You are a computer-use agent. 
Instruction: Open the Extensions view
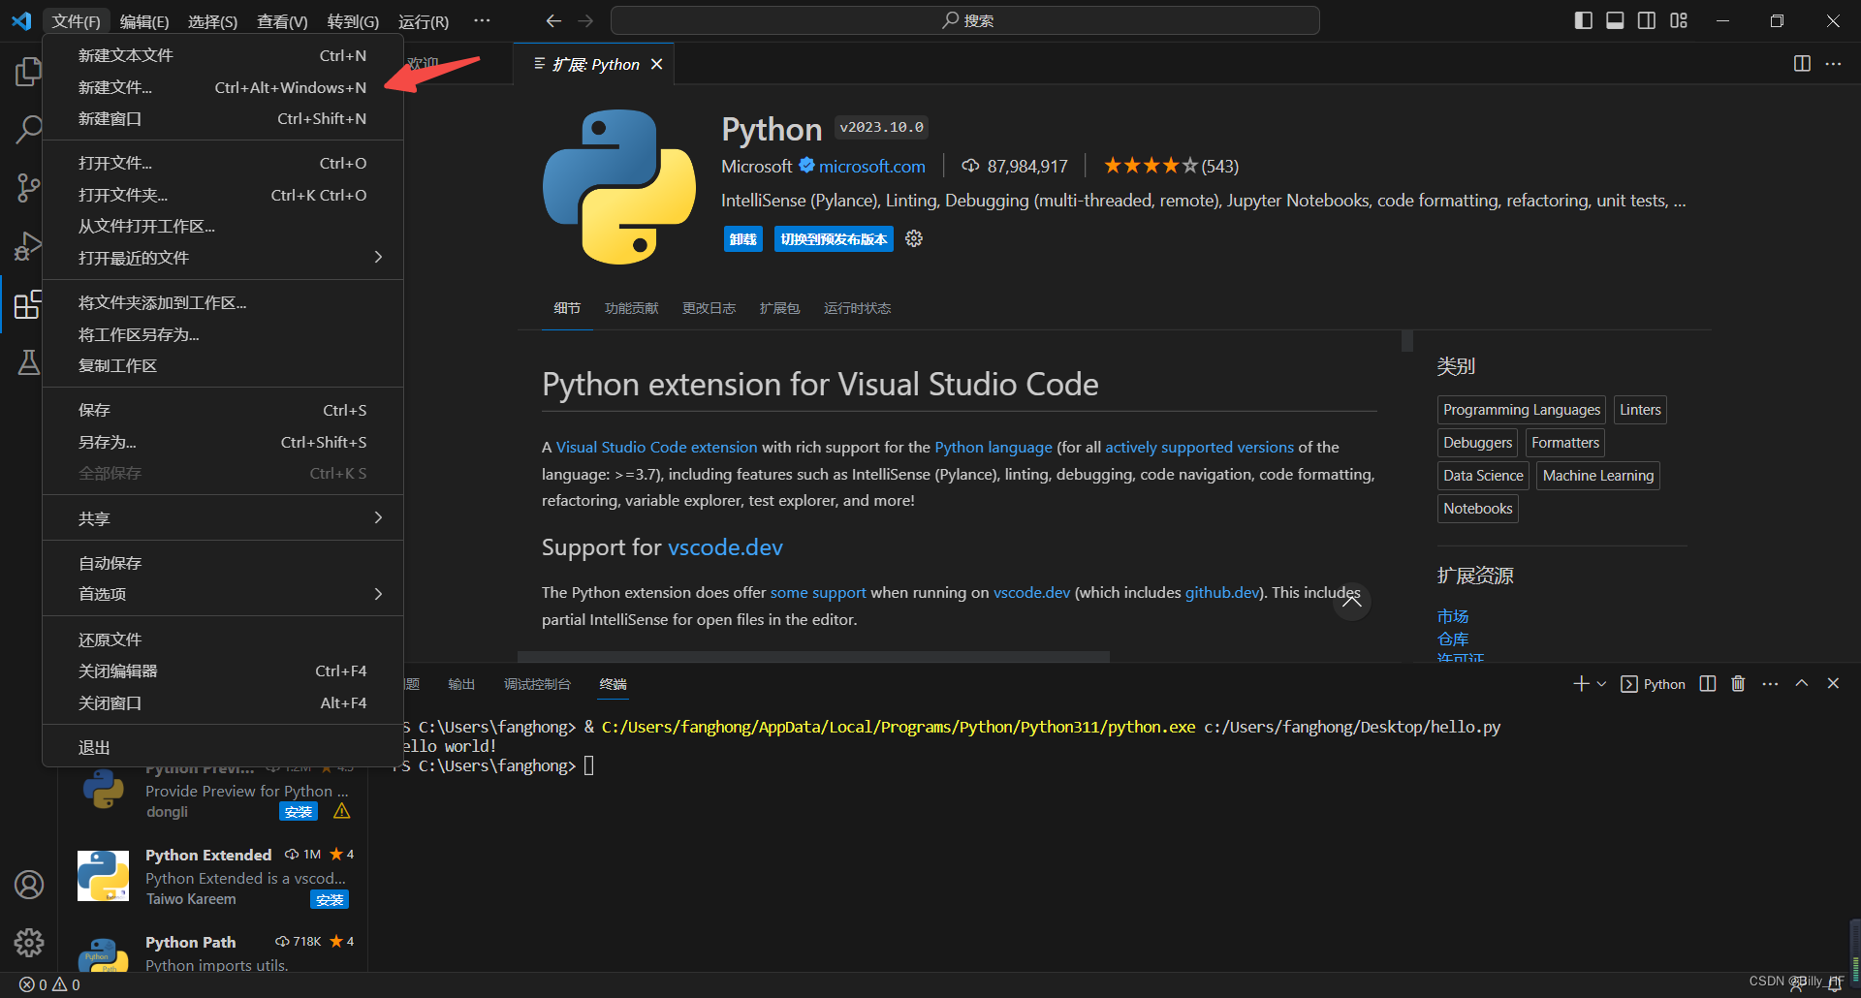click(28, 304)
